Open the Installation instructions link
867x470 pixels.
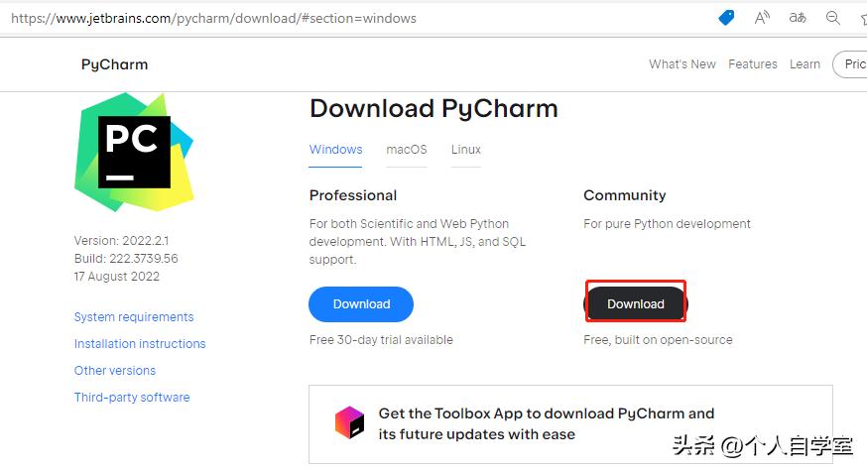click(x=140, y=343)
